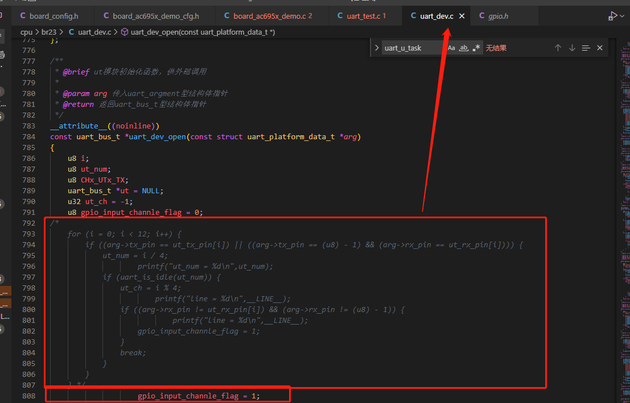Switch to board_ac695x_demo.c tab
The height and width of the screenshot is (403, 630).
click(x=268, y=16)
